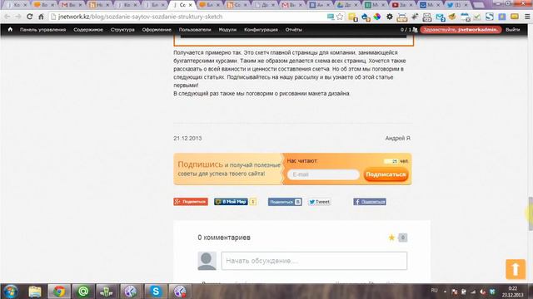This screenshot has height=299, width=533.
Task: Click browser back arrow
Action: (x=7, y=17)
